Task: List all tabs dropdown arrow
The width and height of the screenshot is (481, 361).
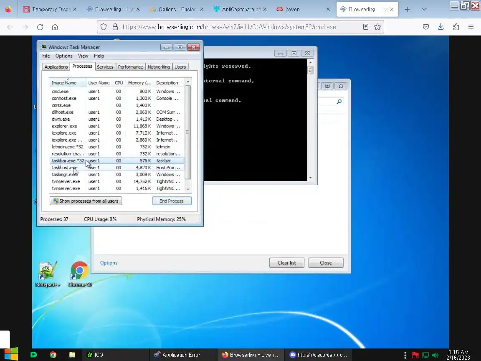Action: [x=424, y=10]
